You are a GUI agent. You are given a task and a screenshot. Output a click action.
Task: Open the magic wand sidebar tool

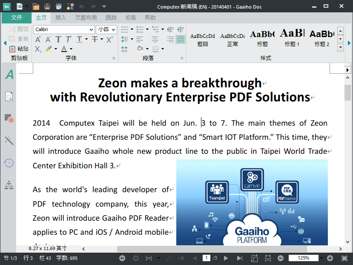point(9,141)
